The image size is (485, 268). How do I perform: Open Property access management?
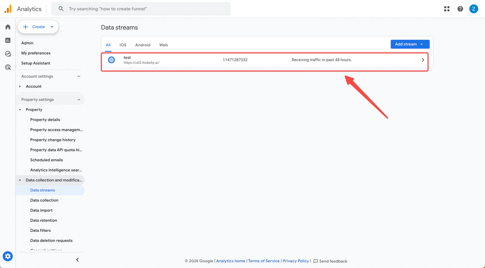click(x=56, y=130)
